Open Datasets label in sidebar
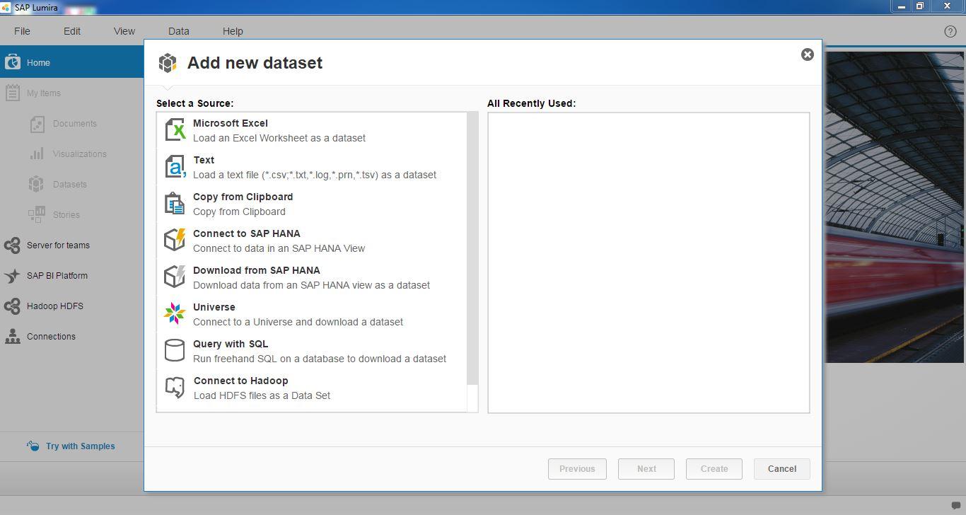Image resolution: width=966 pixels, height=515 pixels. tap(70, 185)
